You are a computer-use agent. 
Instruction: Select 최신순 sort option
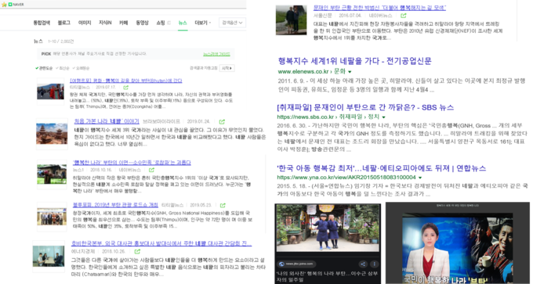[63, 68]
